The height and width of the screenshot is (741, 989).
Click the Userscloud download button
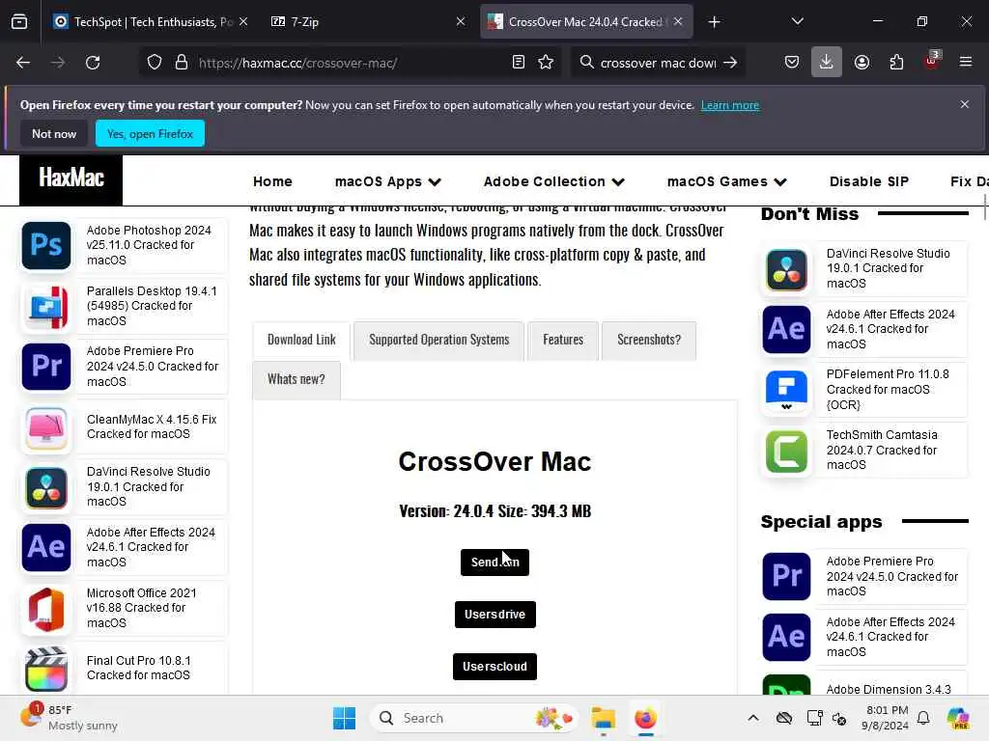pos(494,667)
